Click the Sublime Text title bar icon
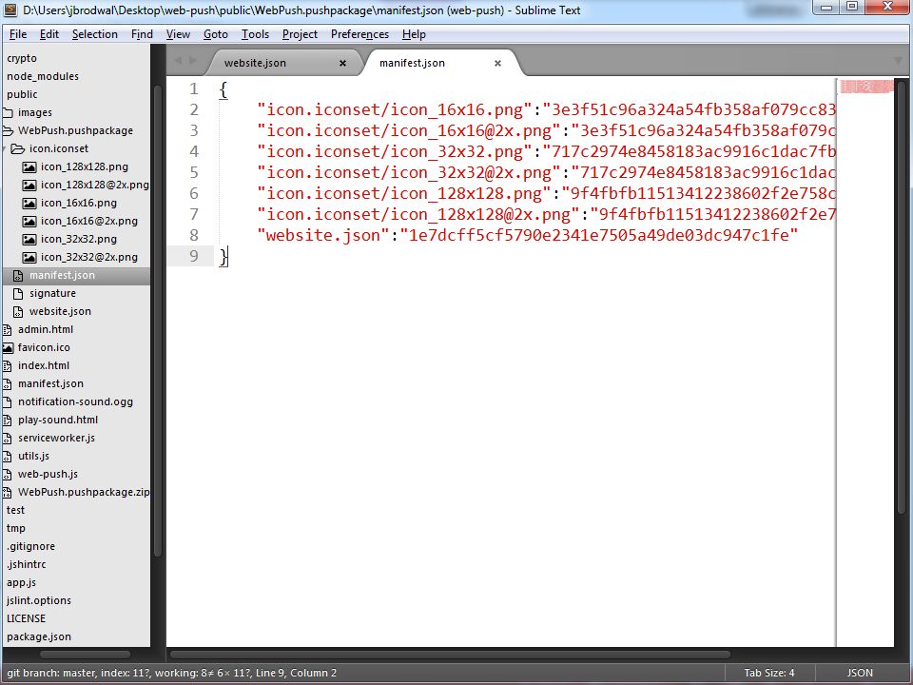This screenshot has height=685, width=913. coord(10,10)
